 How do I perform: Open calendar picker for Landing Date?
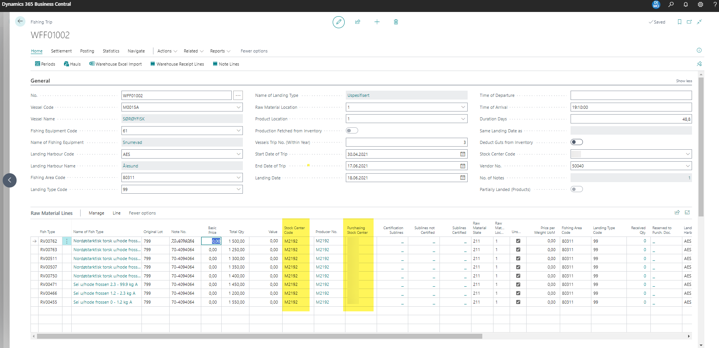463,178
